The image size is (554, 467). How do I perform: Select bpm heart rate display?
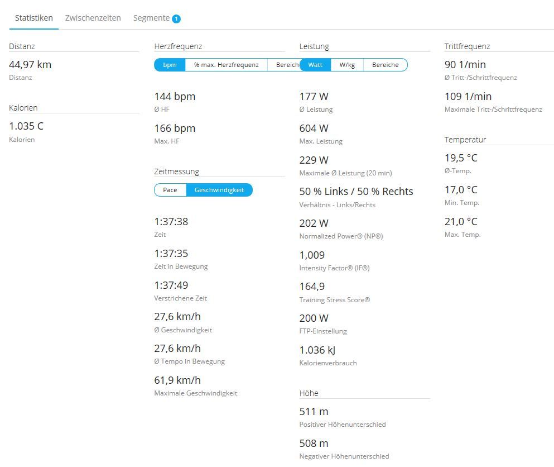click(x=170, y=65)
